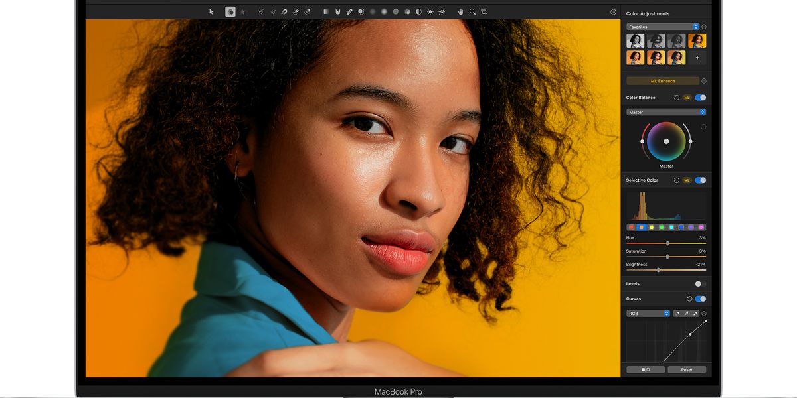This screenshot has height=398, width=797.
Task: Reset the Selective Color adjustment
Action: (x=676, y=180)
